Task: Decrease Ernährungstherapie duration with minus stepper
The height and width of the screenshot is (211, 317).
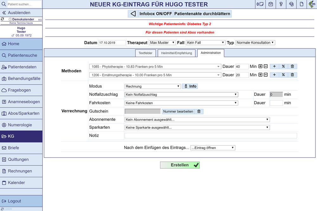Action: tap(266, 75)
